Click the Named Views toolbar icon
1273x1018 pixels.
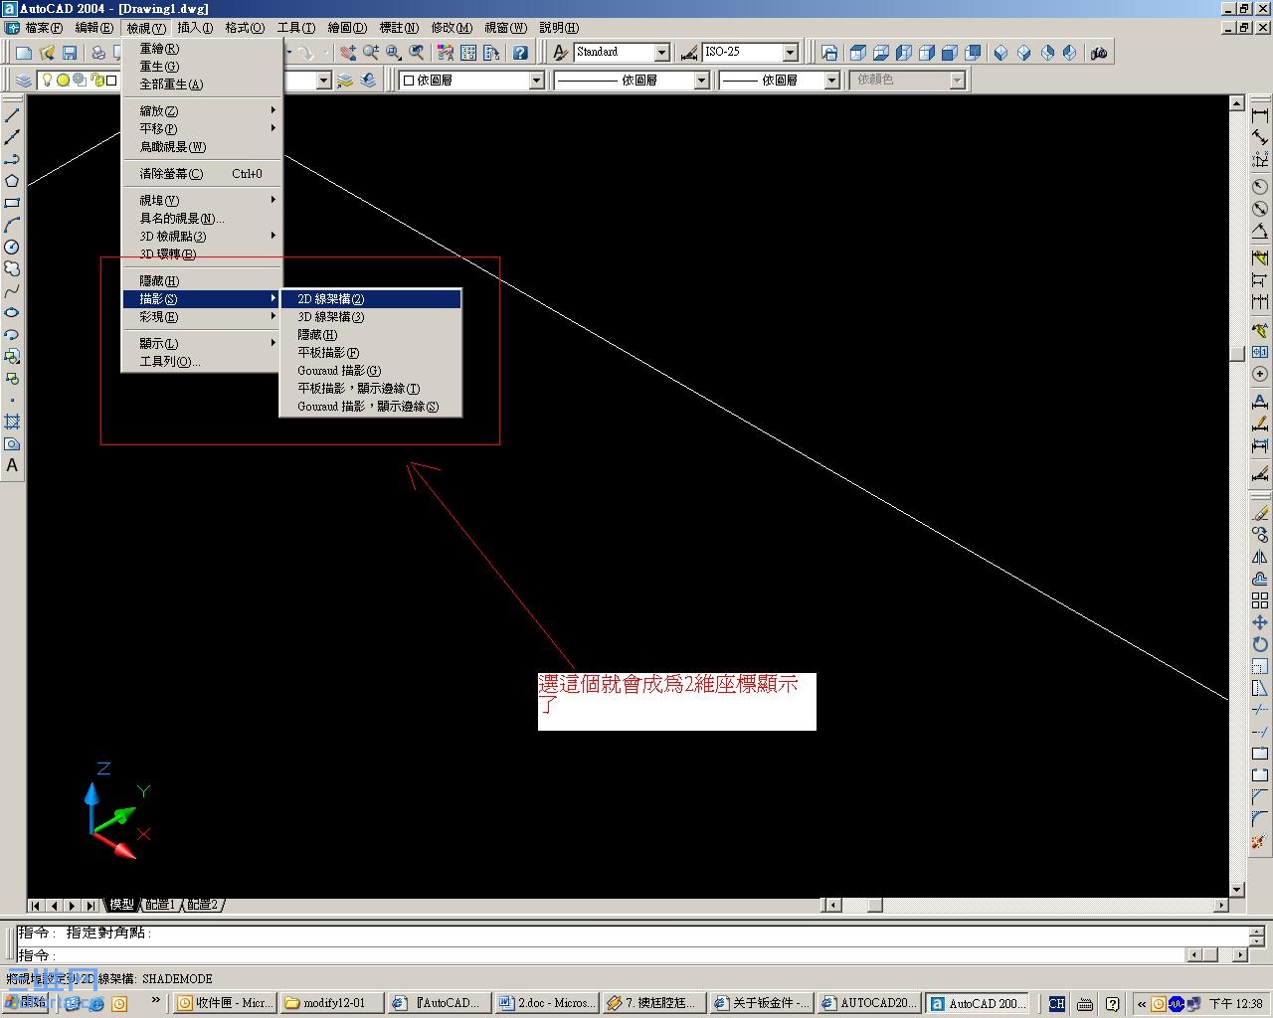pos(829,53)
